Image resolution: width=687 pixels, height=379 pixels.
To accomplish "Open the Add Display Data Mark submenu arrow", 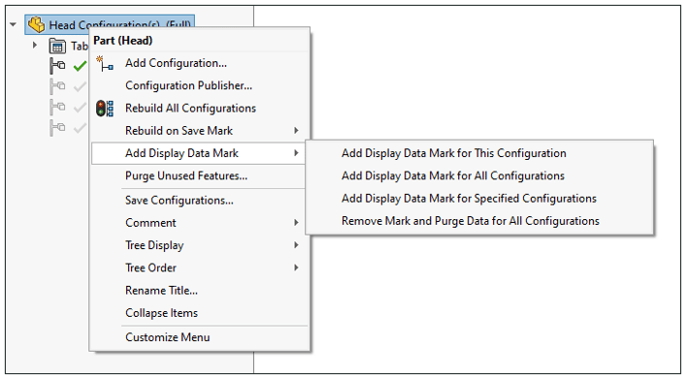I will tap(296, 153).
